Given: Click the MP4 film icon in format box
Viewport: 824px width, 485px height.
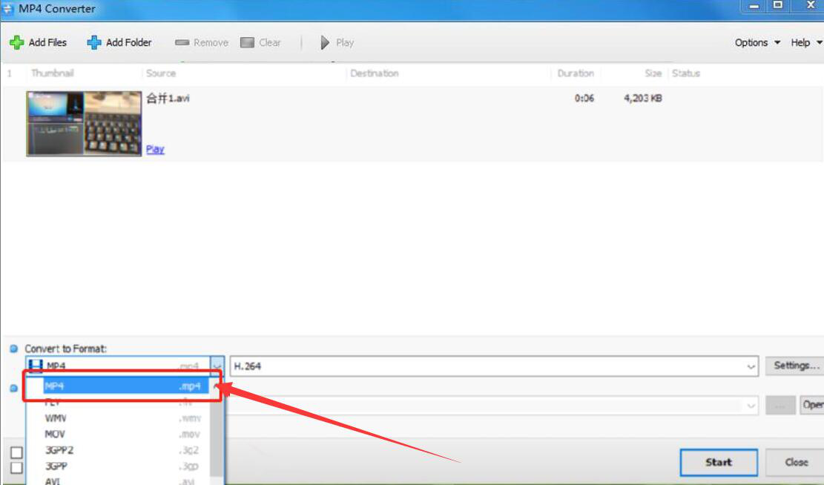Looking at the screenshot, I should pyautogui.click(x=35, y=366).
